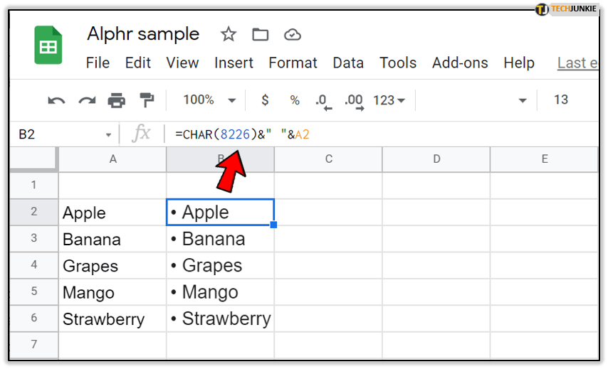Select the paint format tool
Image resolution: width=608 pixels, height=369 pixels.
[x=147, y=100]
